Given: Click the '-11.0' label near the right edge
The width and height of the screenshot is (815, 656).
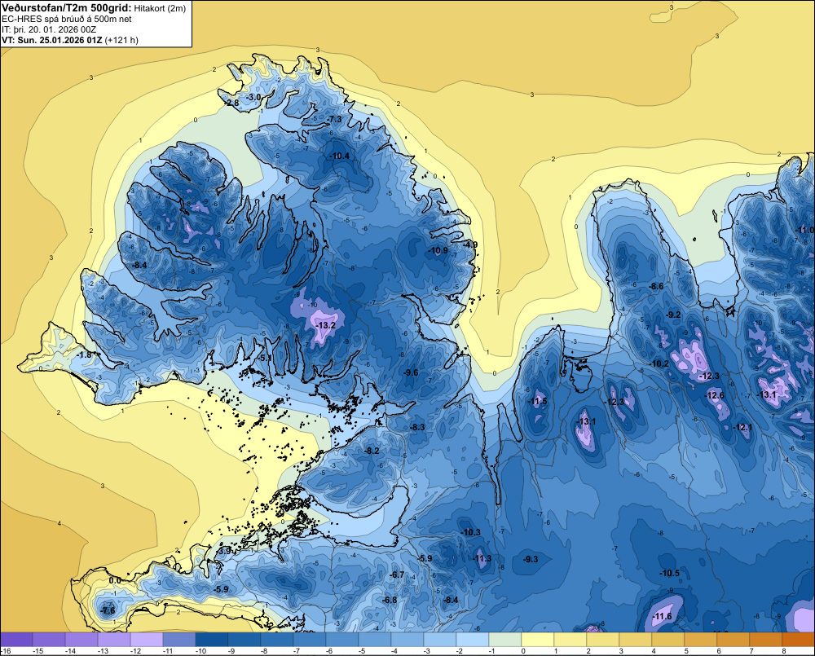Looking at the screenshot, I should 804,231.
